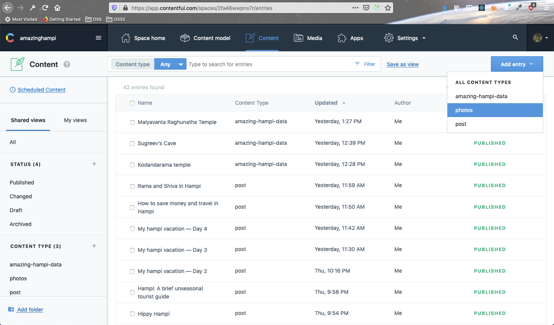Select photos from Add entry menu
554x325 pixels.
[x=495, y=110]
